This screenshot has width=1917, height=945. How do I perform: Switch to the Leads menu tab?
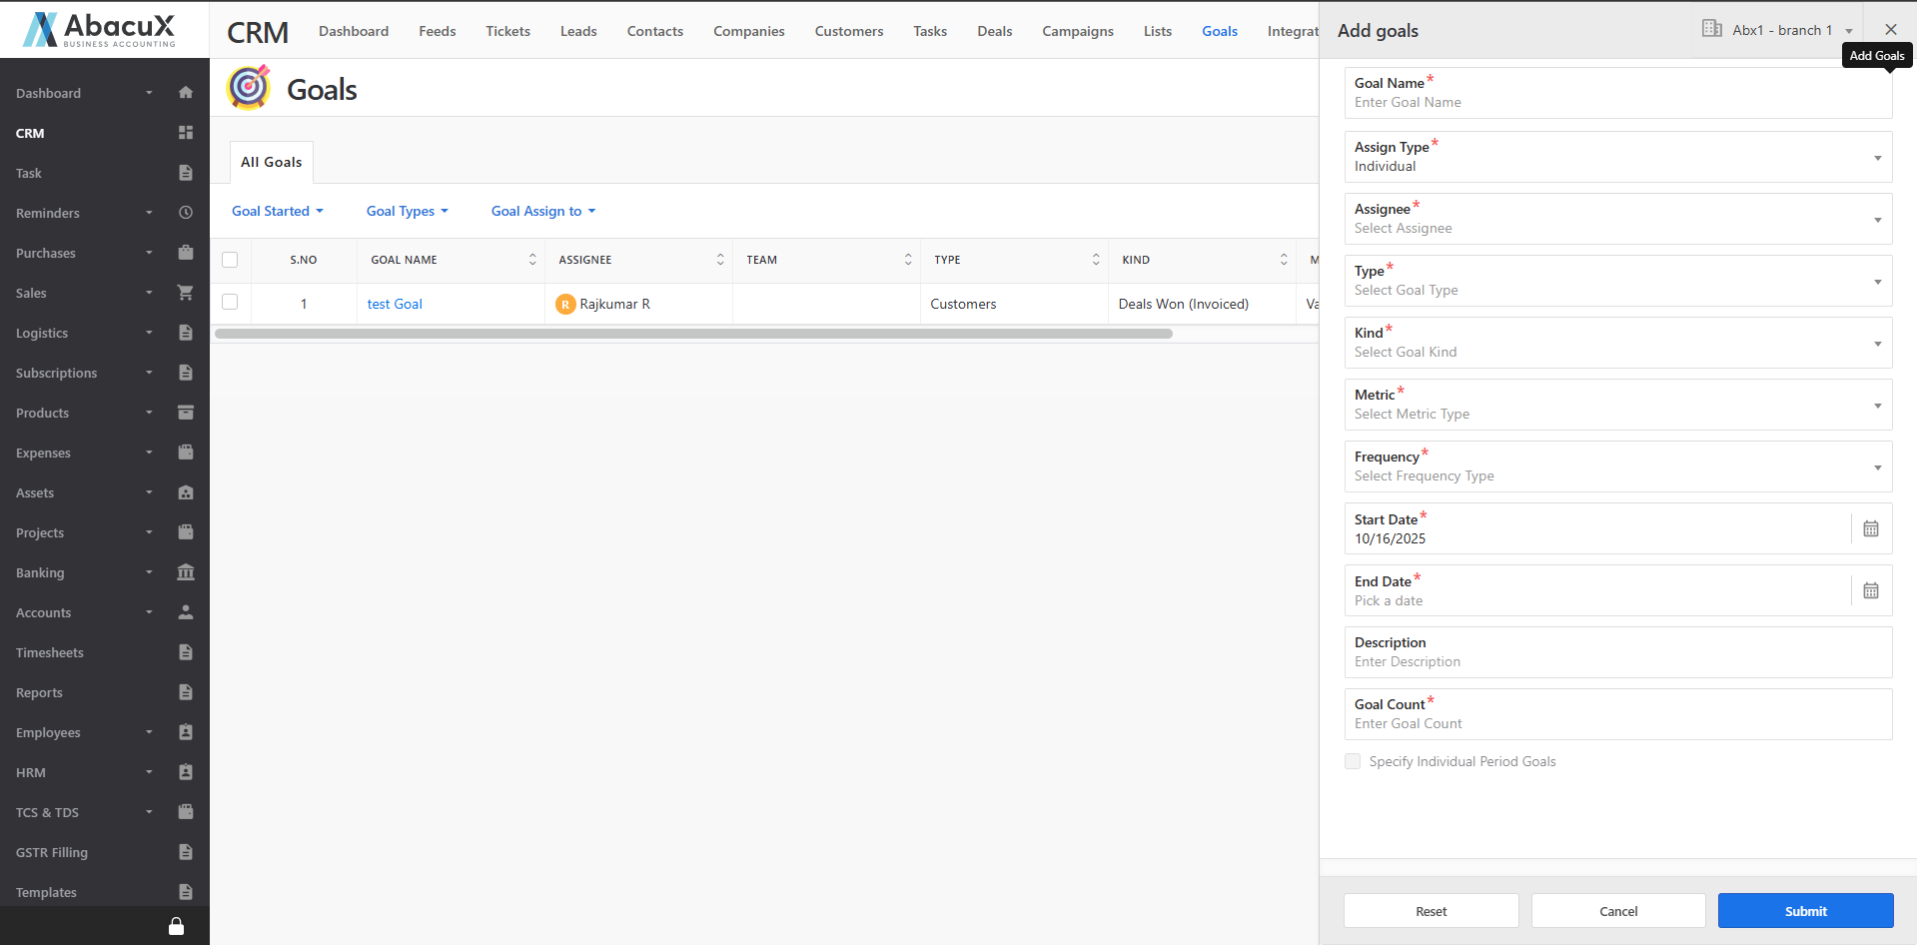click(578, 31)
